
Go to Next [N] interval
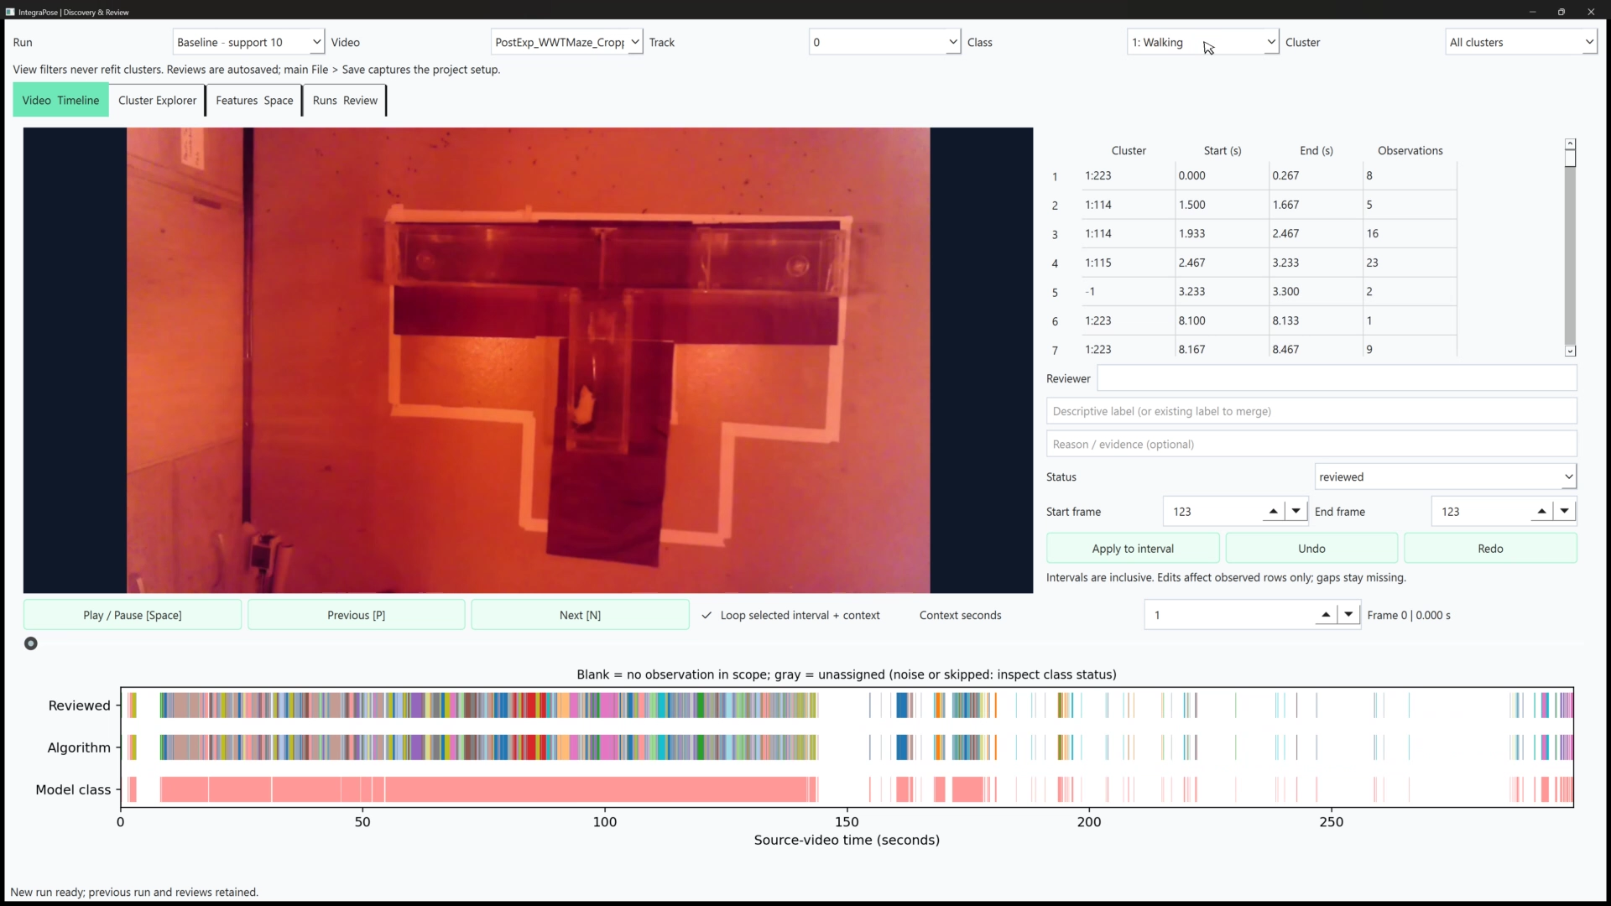pos(580,615)
